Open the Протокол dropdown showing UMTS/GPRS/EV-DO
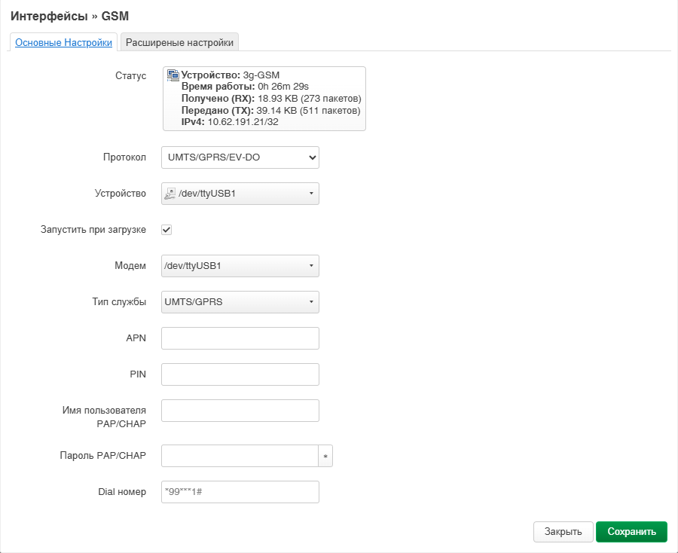The width and height of the screenshot is (678, 553). coord(240,157)
